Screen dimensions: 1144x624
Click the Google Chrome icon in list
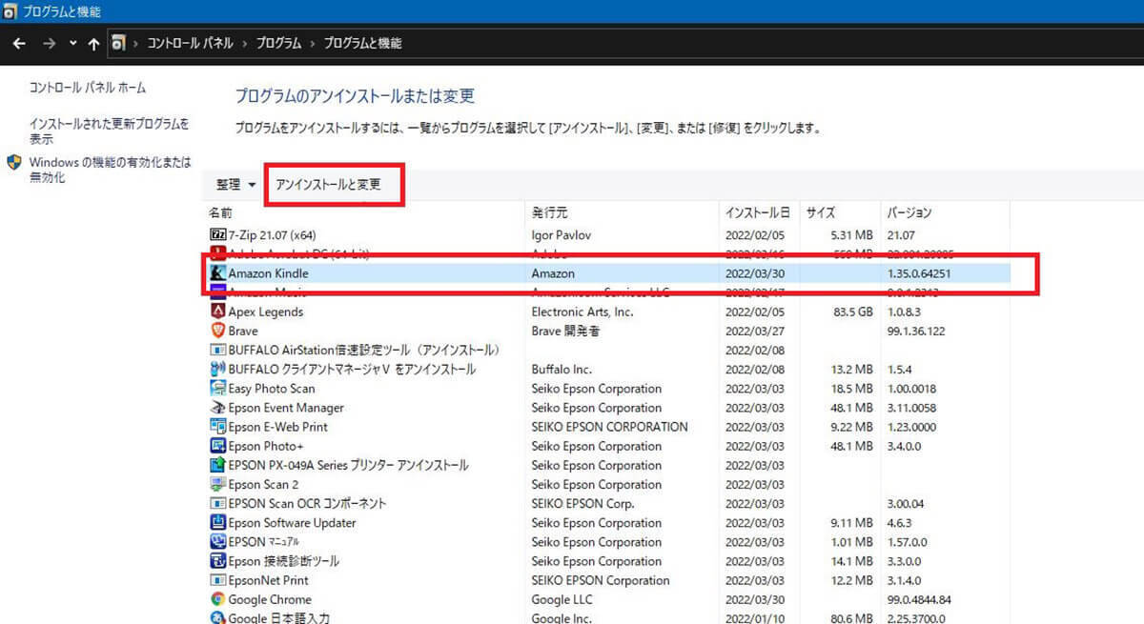[217, 599]
